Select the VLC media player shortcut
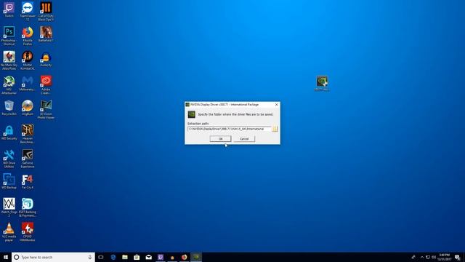Screen dimensions: 465x262 [x=9, y=232]
